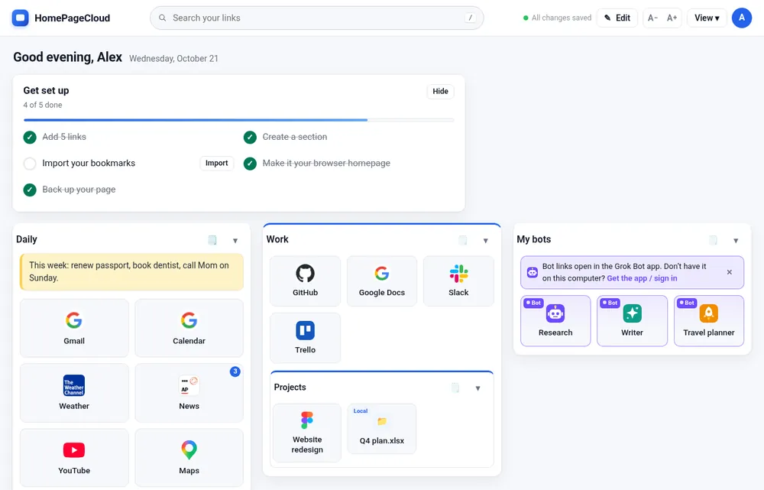Click the Projects subsection title

(x=290, y=387)
